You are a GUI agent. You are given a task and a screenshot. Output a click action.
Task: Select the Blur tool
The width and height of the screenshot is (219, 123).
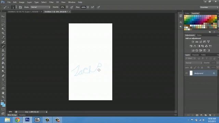[x=3, y=67]
